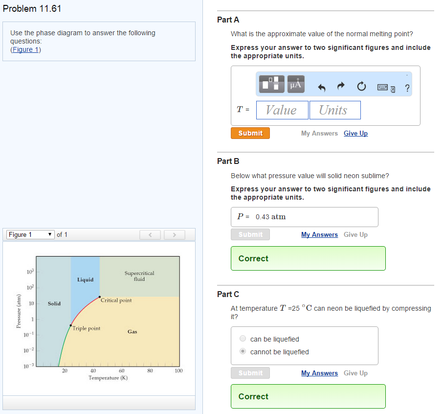Click the help question mark icon

click(x=407, y=88)
